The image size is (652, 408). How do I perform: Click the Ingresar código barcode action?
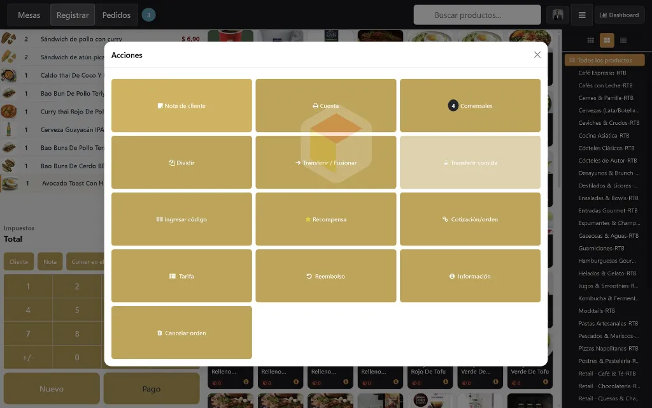coord(181,219)
